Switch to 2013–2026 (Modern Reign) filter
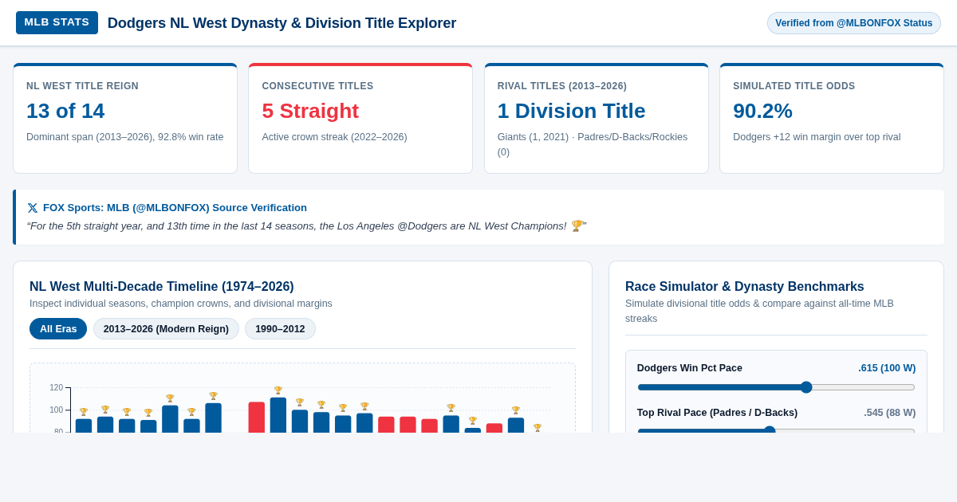The height and width of the screenshot is (502, 957). coord(166,328)
